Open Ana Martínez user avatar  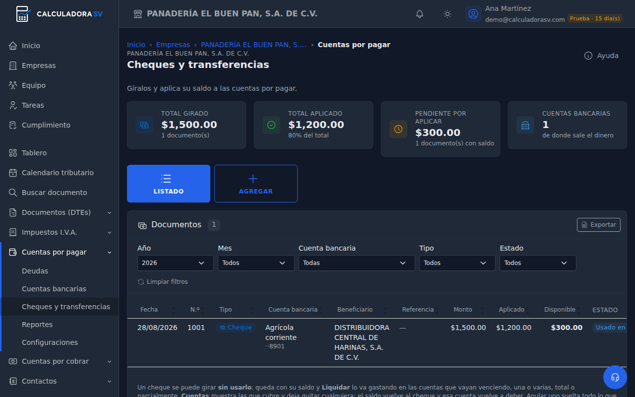(473, 14)
